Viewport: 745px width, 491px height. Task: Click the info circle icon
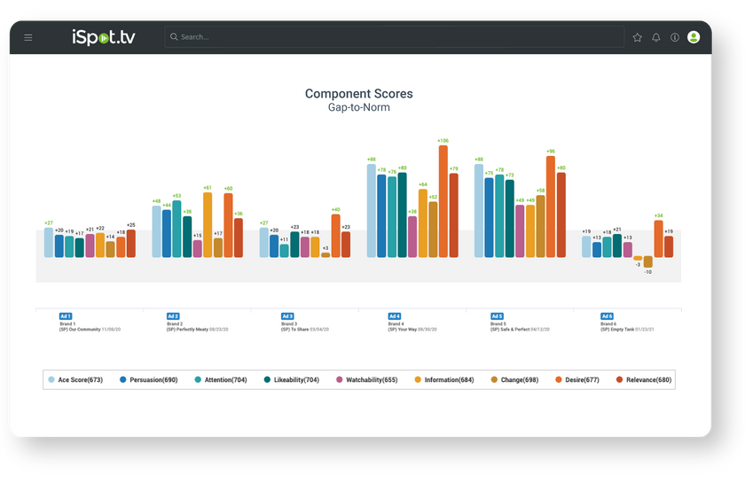pos(675,37)
